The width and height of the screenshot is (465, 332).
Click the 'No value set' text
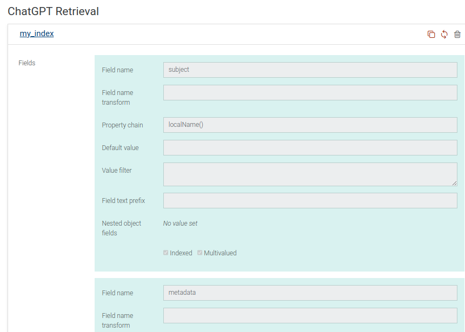tap(180, 223)
